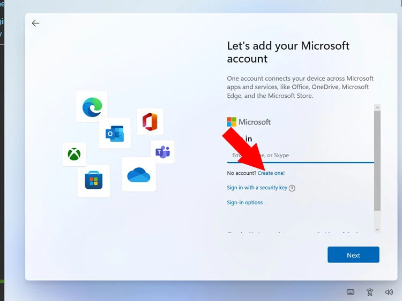Viewport: 402px width, 301px height.
Task: Click the scrollbar down arrow
Action: 377,229
